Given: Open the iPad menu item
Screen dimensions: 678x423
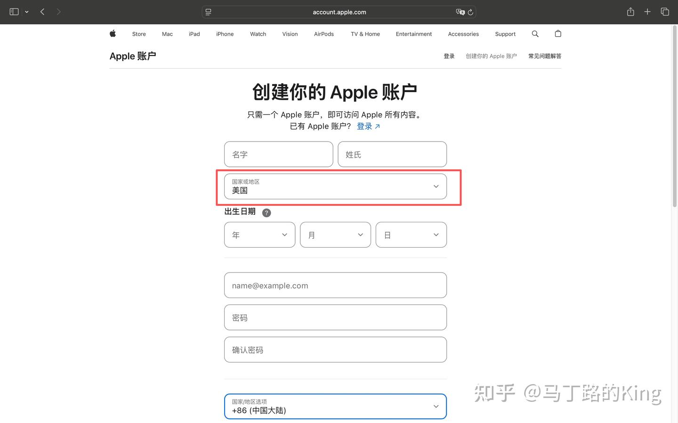Looking at the screenshot, I should 194,34.
